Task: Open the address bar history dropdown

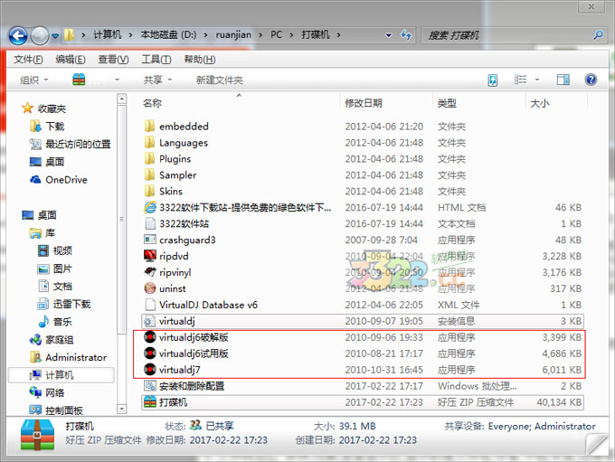Action: click(388, 35)
